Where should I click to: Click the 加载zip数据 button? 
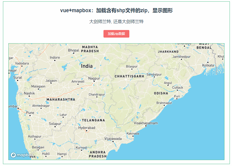coord(116,34)
